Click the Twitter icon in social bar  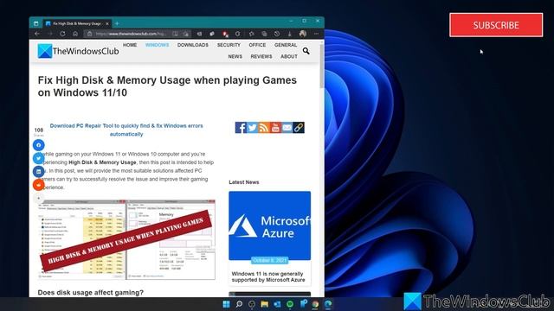coord(252,128)
